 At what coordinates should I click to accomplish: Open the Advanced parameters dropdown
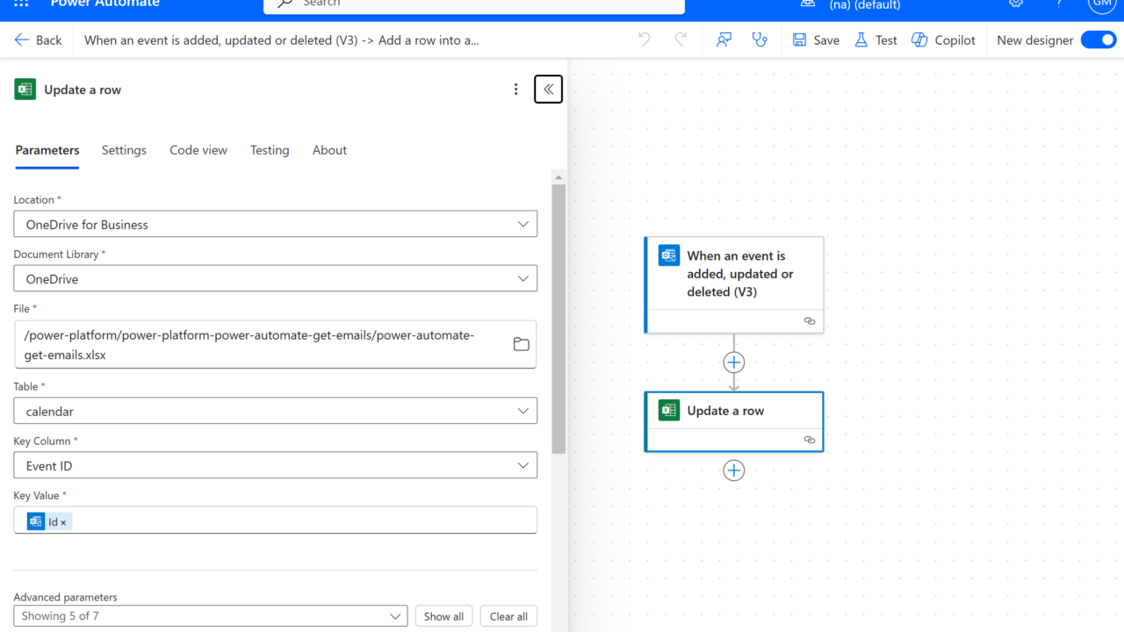[x=210, y=616]
